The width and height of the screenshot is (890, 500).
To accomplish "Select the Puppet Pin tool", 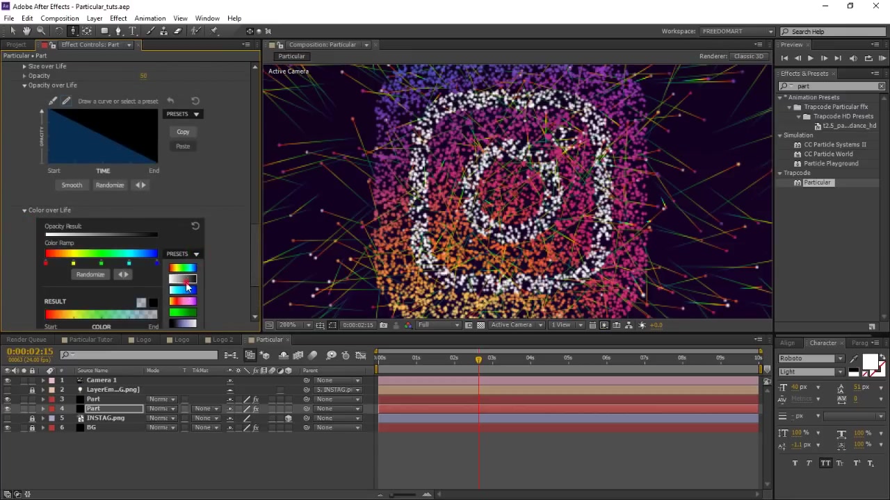I will [x=214, y=31].
